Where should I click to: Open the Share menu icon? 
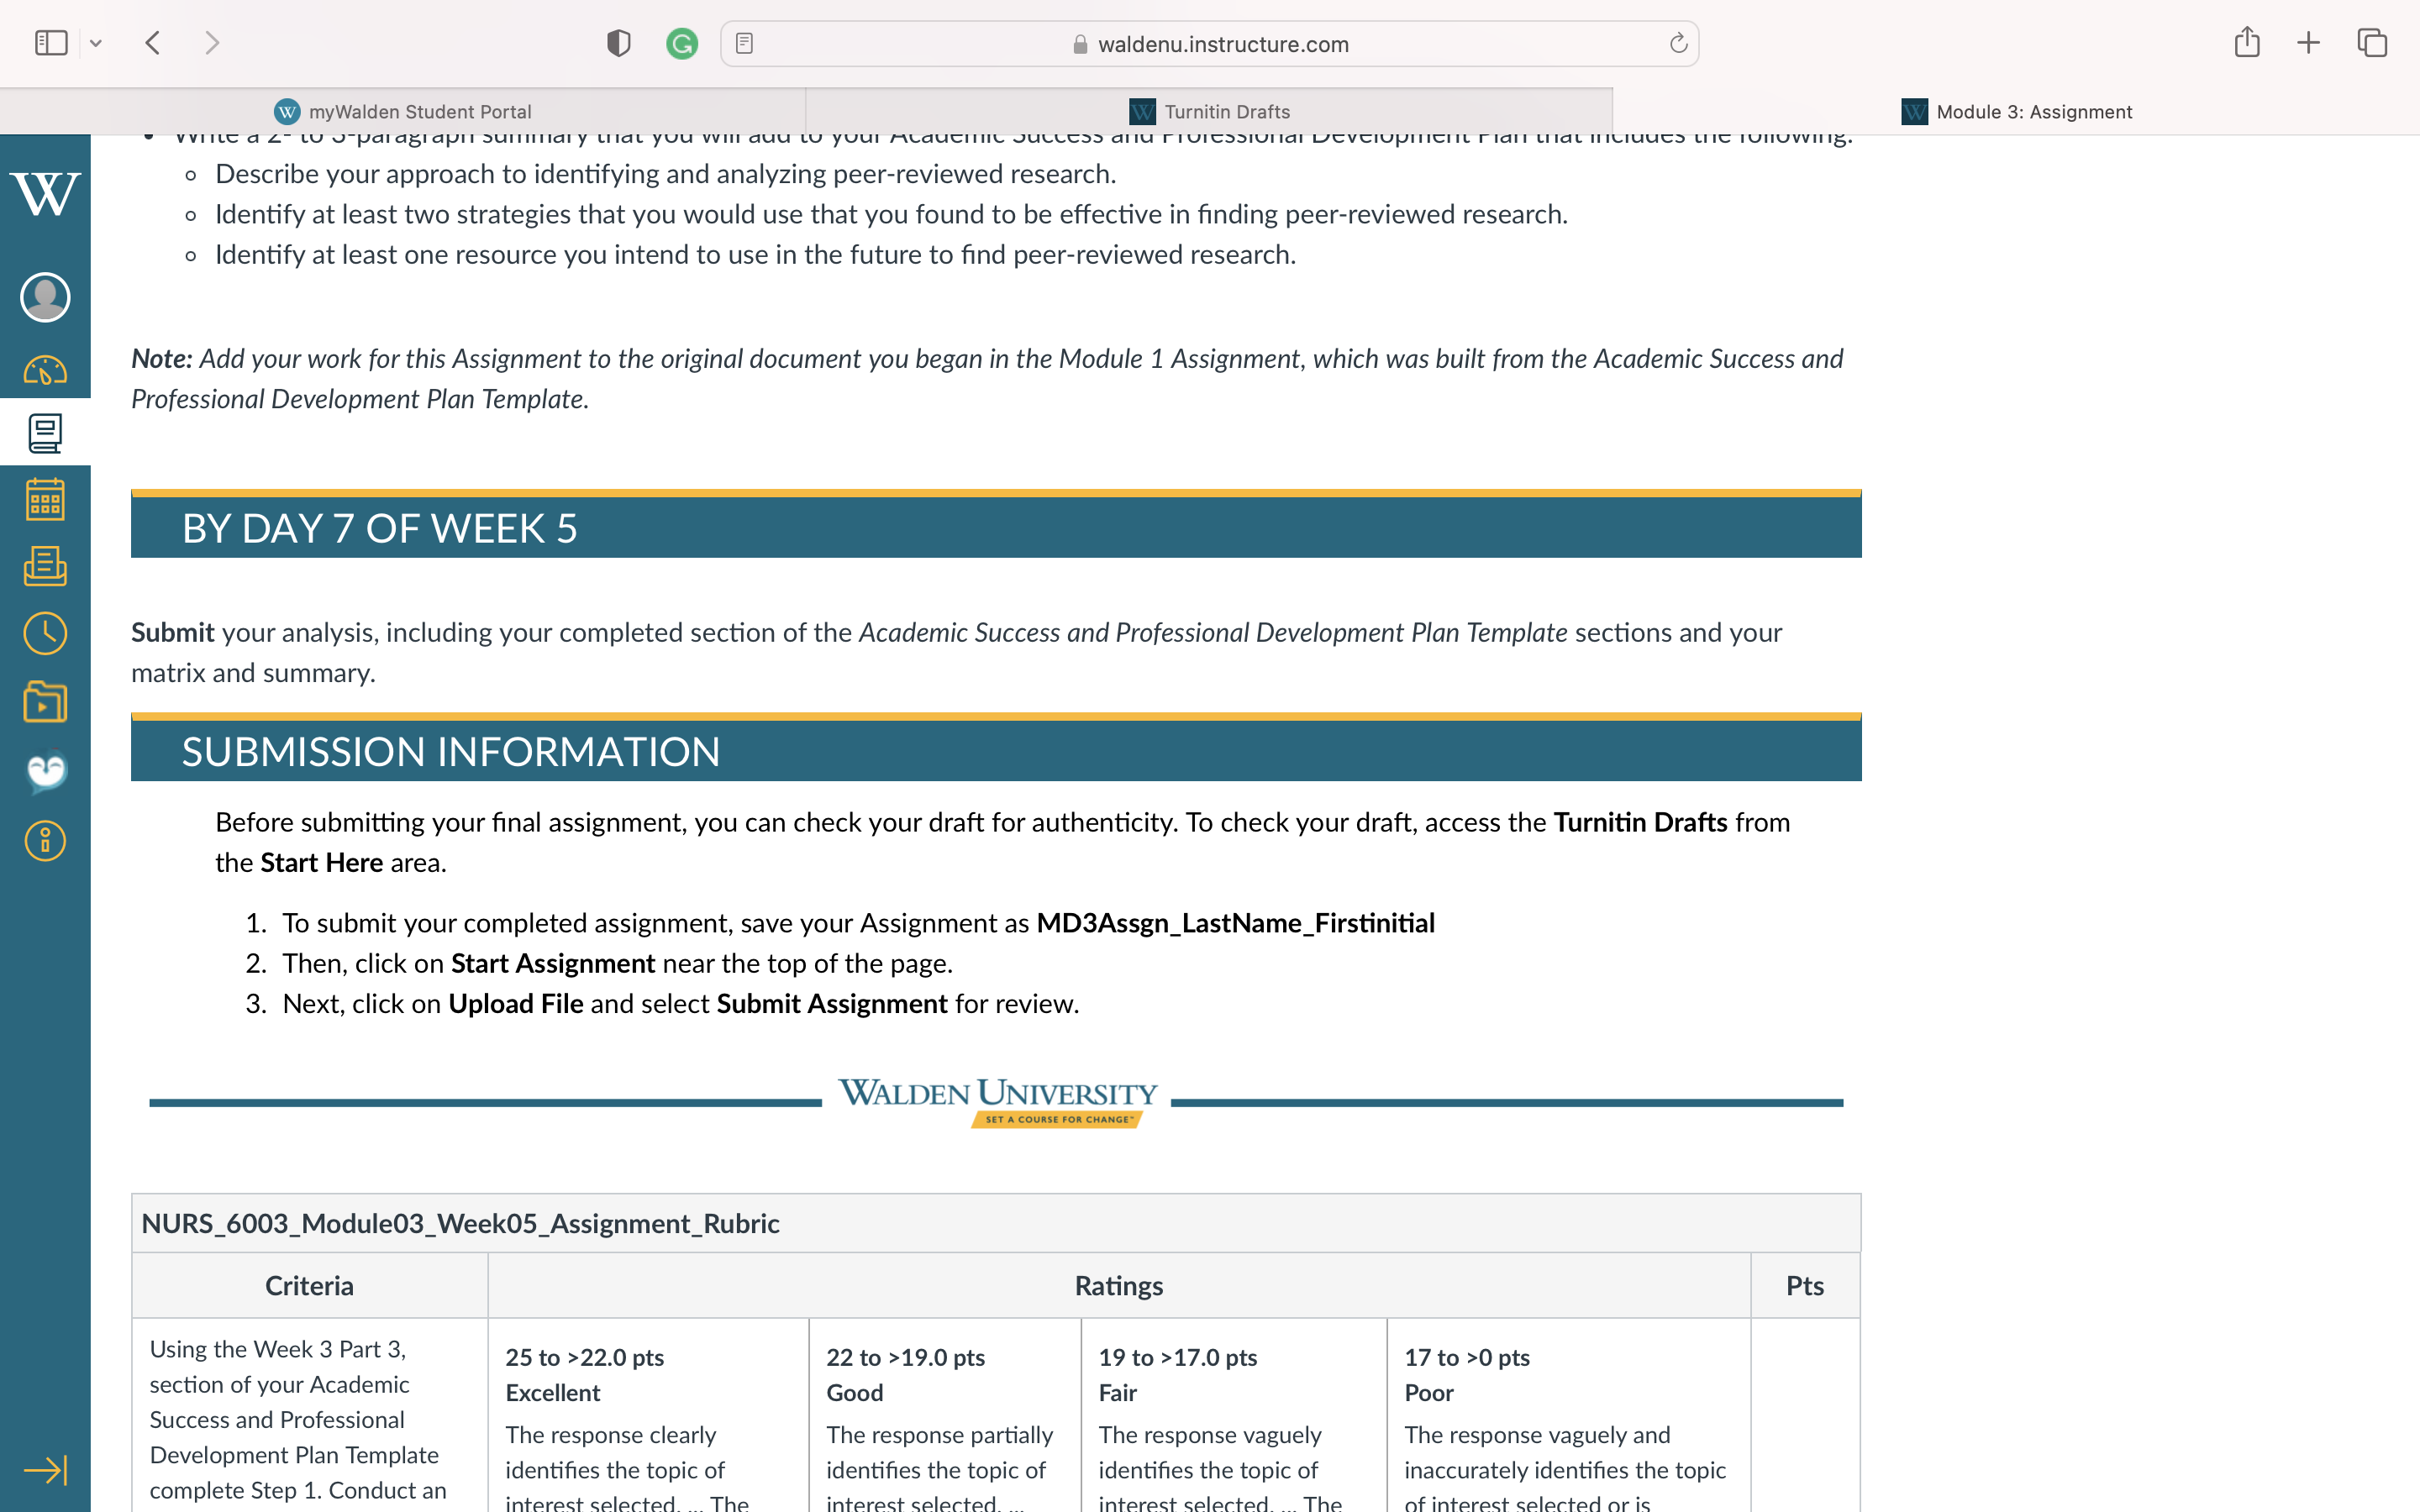click(2247, 42)
